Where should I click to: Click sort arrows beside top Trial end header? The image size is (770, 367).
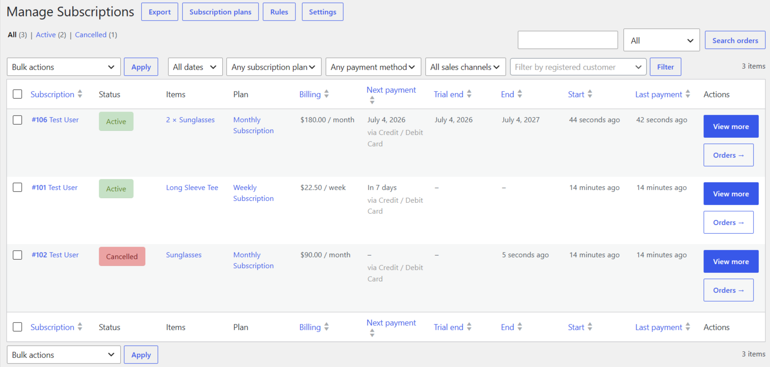tap(469, 94)
